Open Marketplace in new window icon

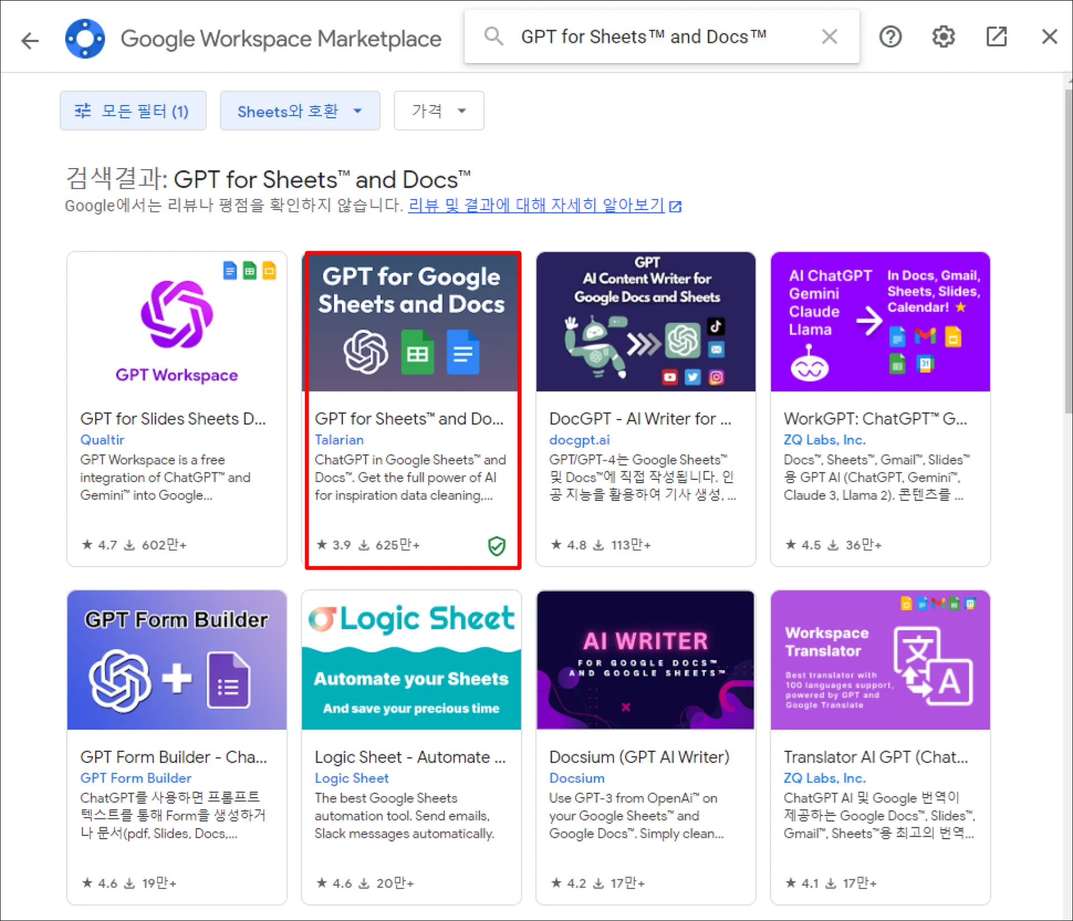(996, 37)
